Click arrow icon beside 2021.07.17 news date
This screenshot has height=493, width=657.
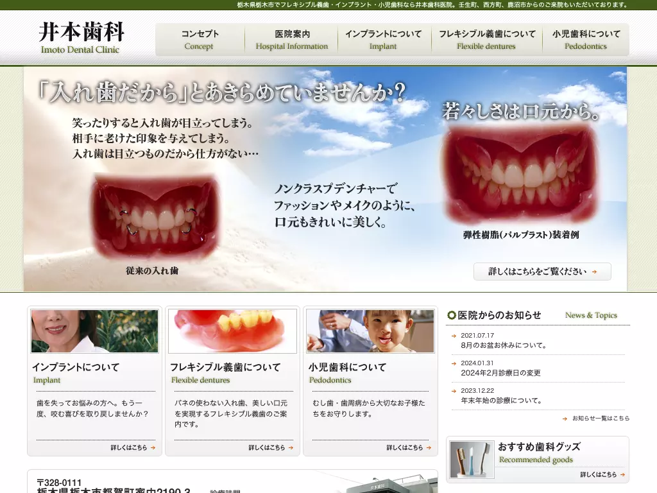[454, 336]
